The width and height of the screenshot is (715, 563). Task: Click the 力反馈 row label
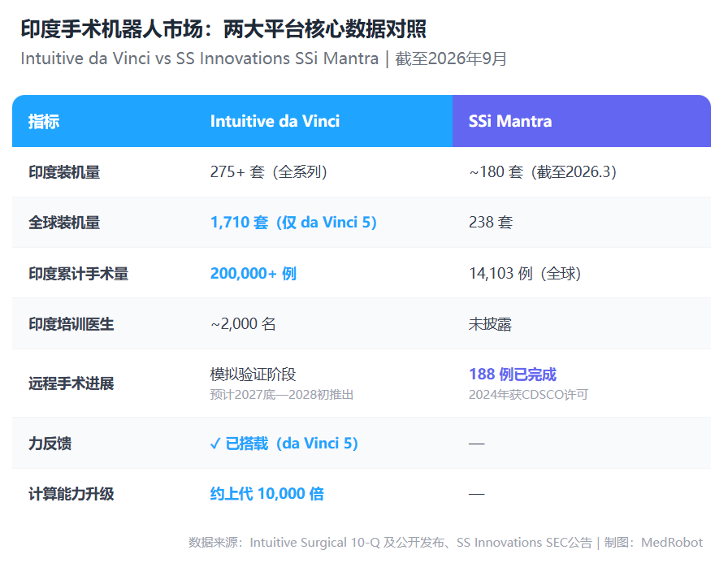click(x=50, y=444)
